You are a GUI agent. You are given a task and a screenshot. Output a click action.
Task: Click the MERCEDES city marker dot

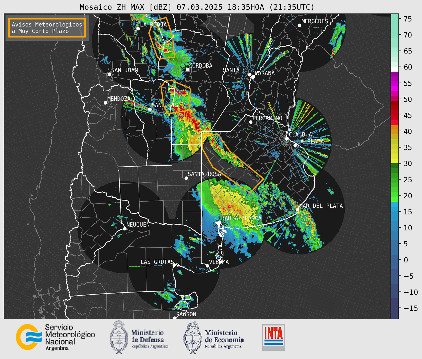tap(299, 25)
